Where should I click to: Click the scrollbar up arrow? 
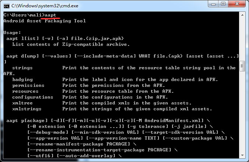(242, 15)
